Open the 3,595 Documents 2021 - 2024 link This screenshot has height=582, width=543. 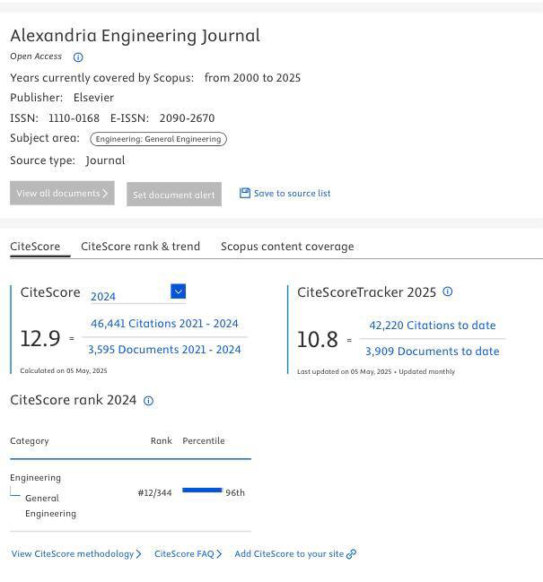coord(164,350)
